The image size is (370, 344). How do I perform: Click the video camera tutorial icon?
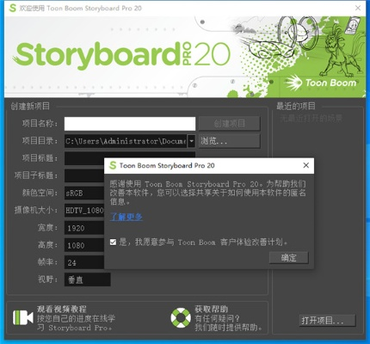click(x=23, y=317)
